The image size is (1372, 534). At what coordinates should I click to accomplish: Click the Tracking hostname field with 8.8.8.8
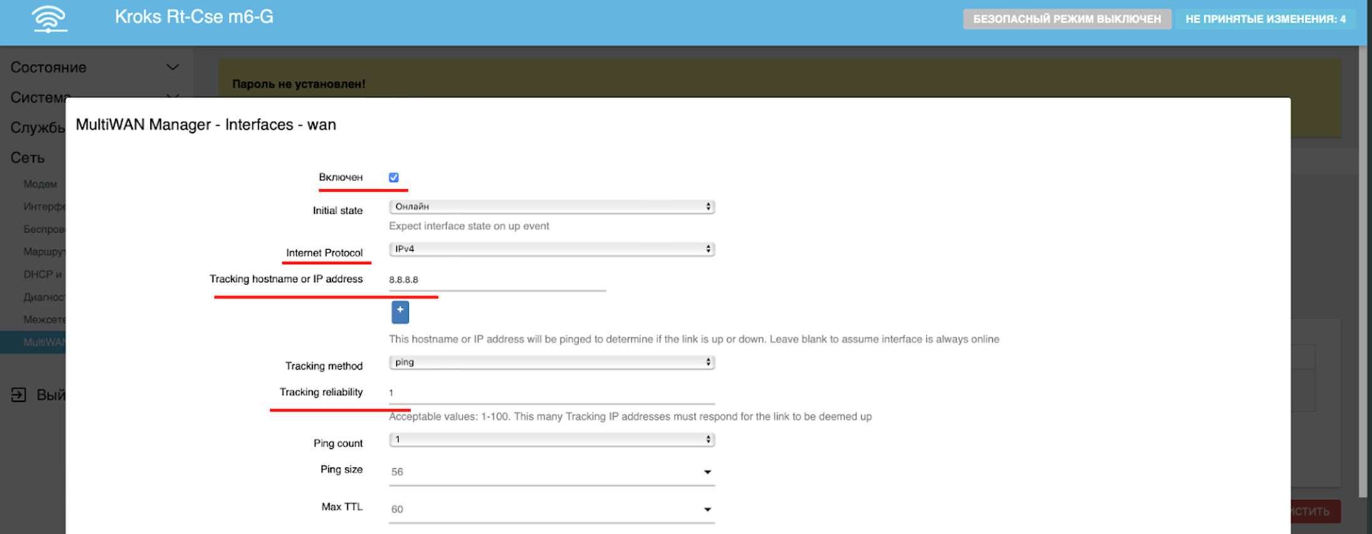click(496, 280)
